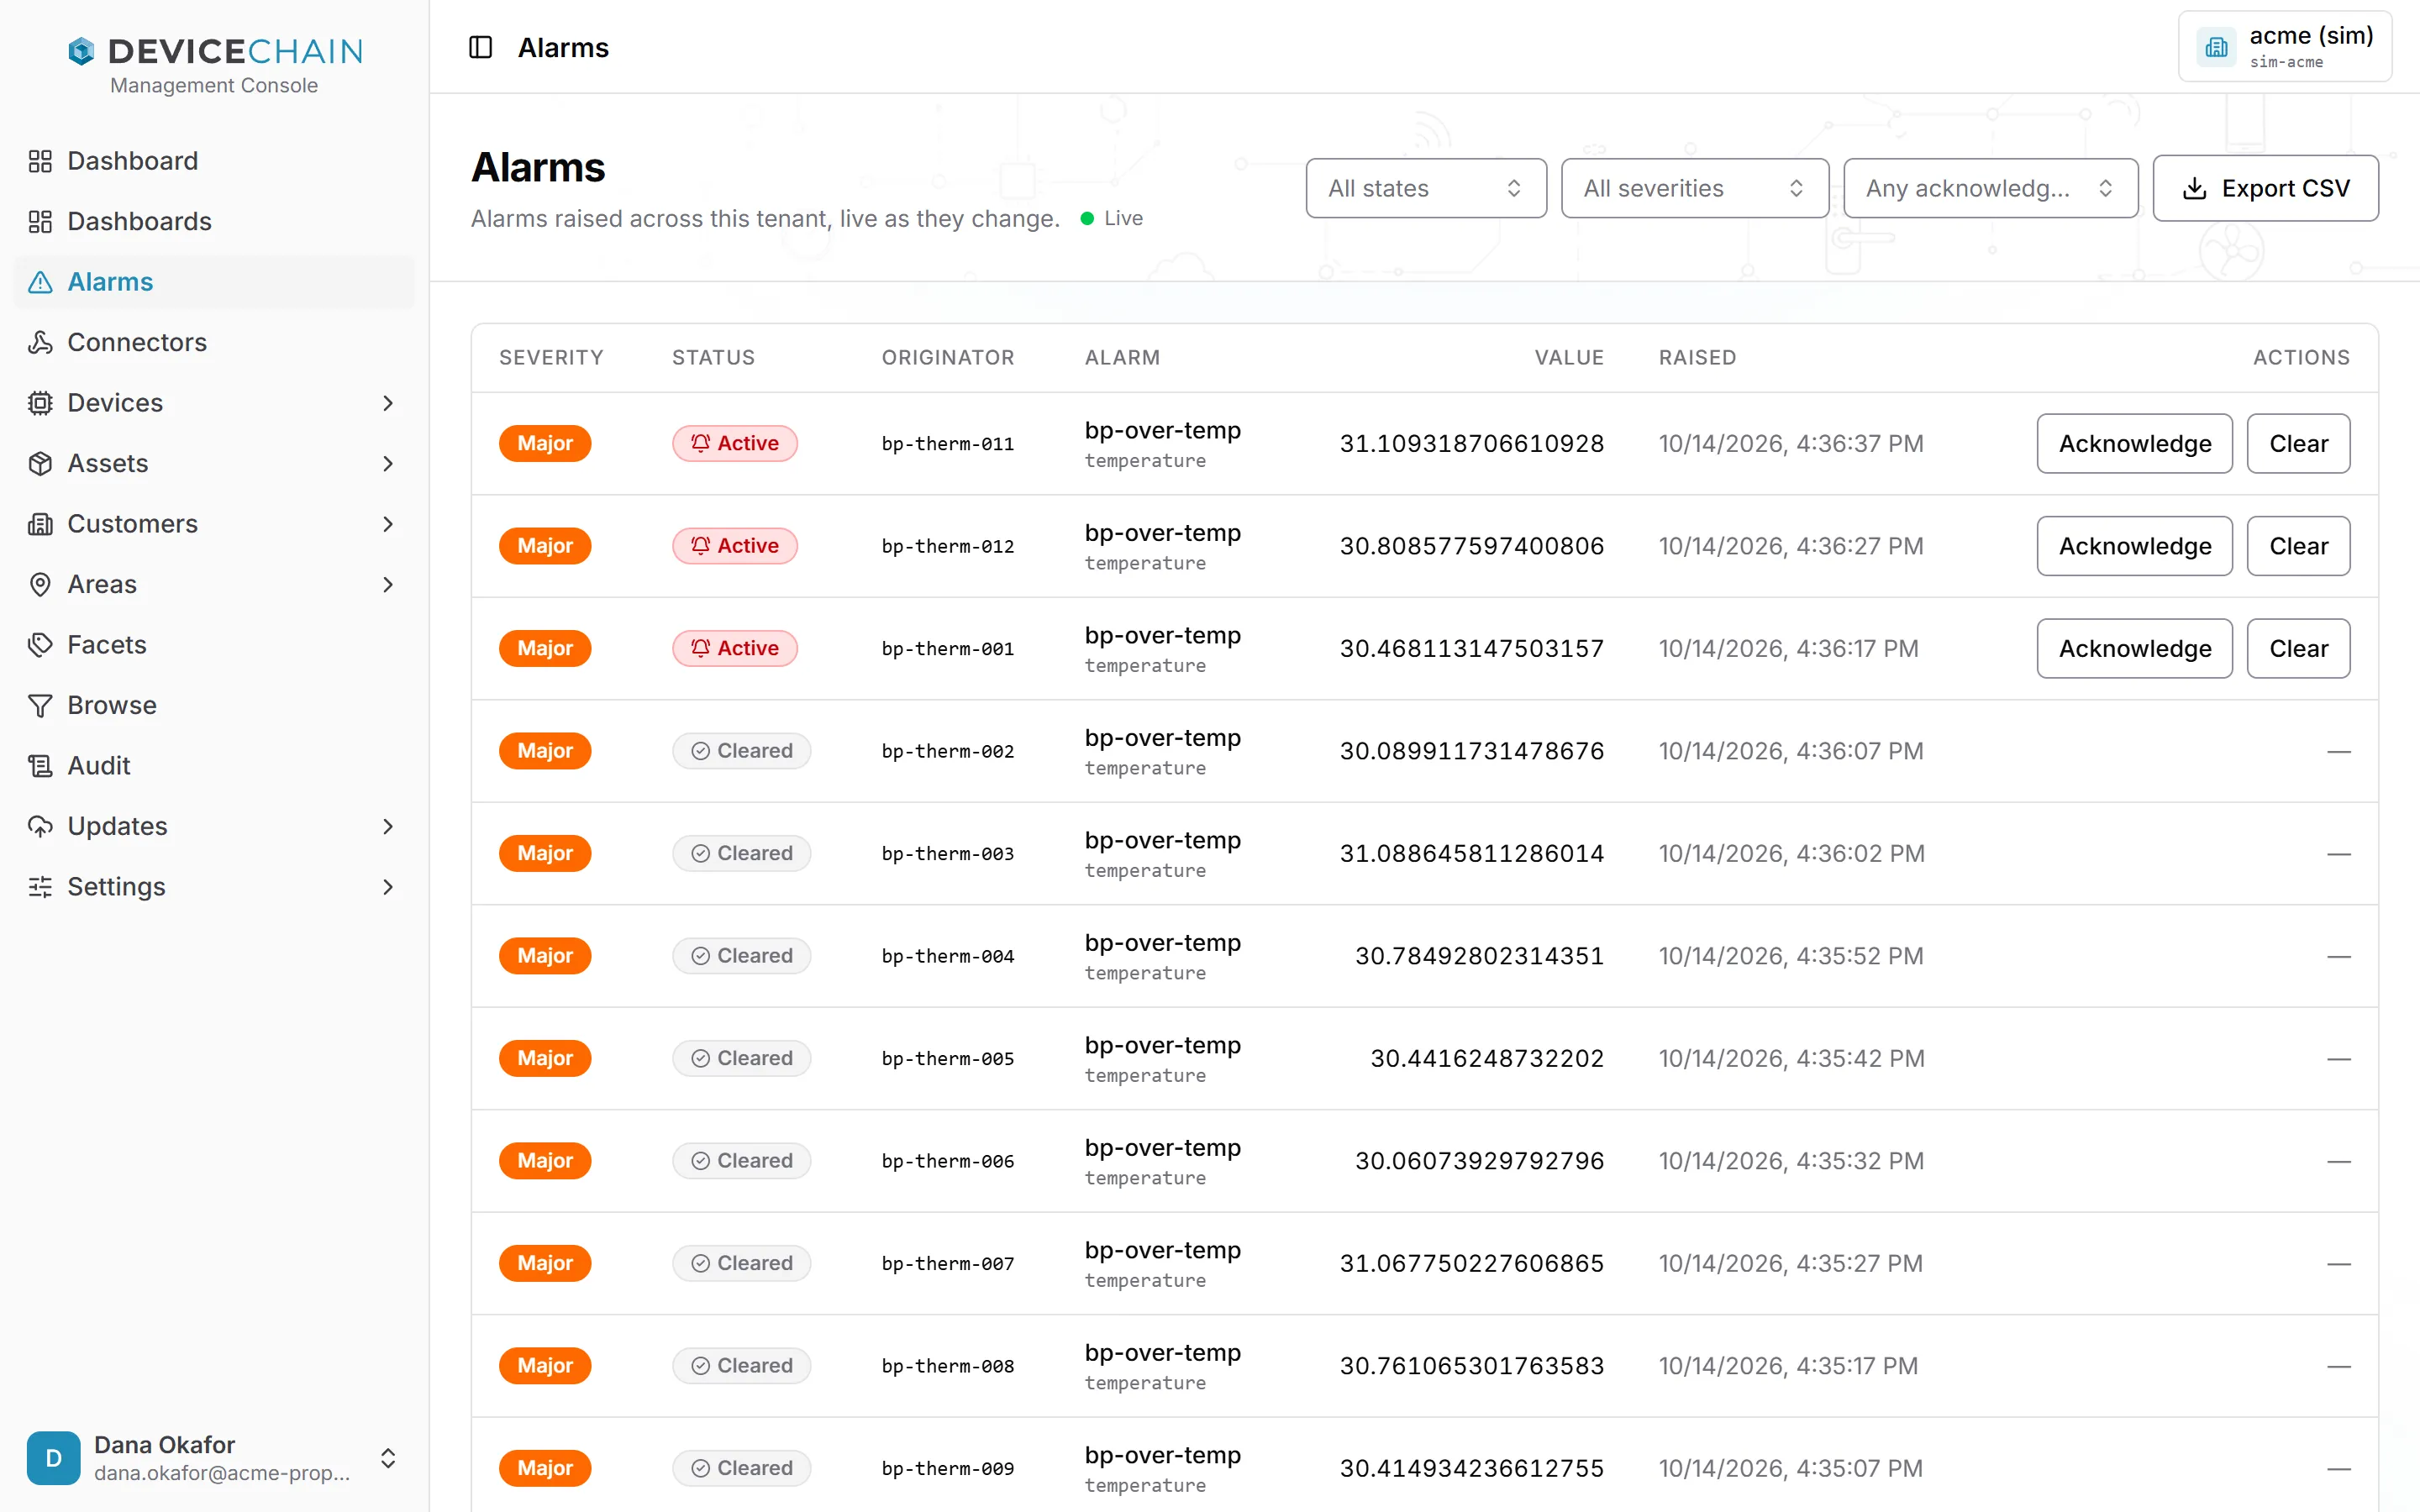Viewport: 2420px width, 1512px height.
Task: Click the Browse funnel icon
Action: pyautogui.click(x=40, y=705)
